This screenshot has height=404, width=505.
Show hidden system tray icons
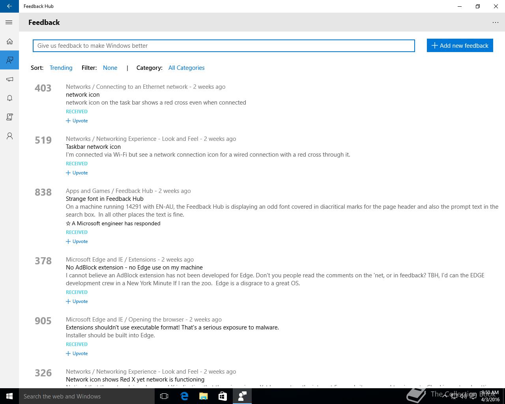445,396
